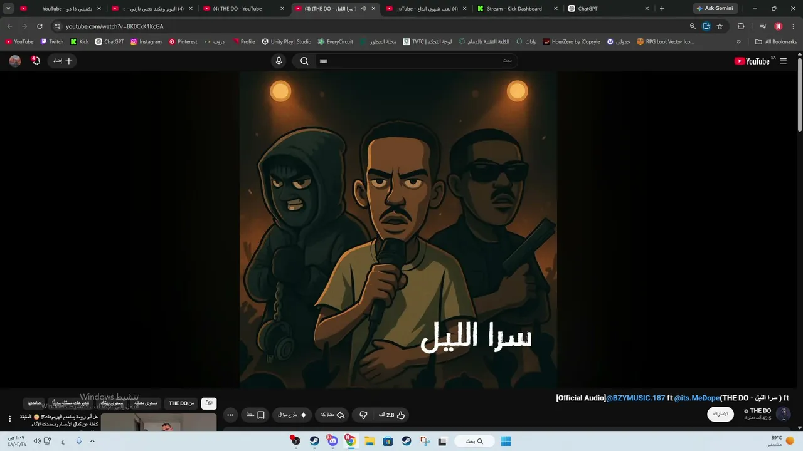This screenshot has height=451, width=803.
Task: Save the video with حفظ button
Action: (x=255, y=415)
